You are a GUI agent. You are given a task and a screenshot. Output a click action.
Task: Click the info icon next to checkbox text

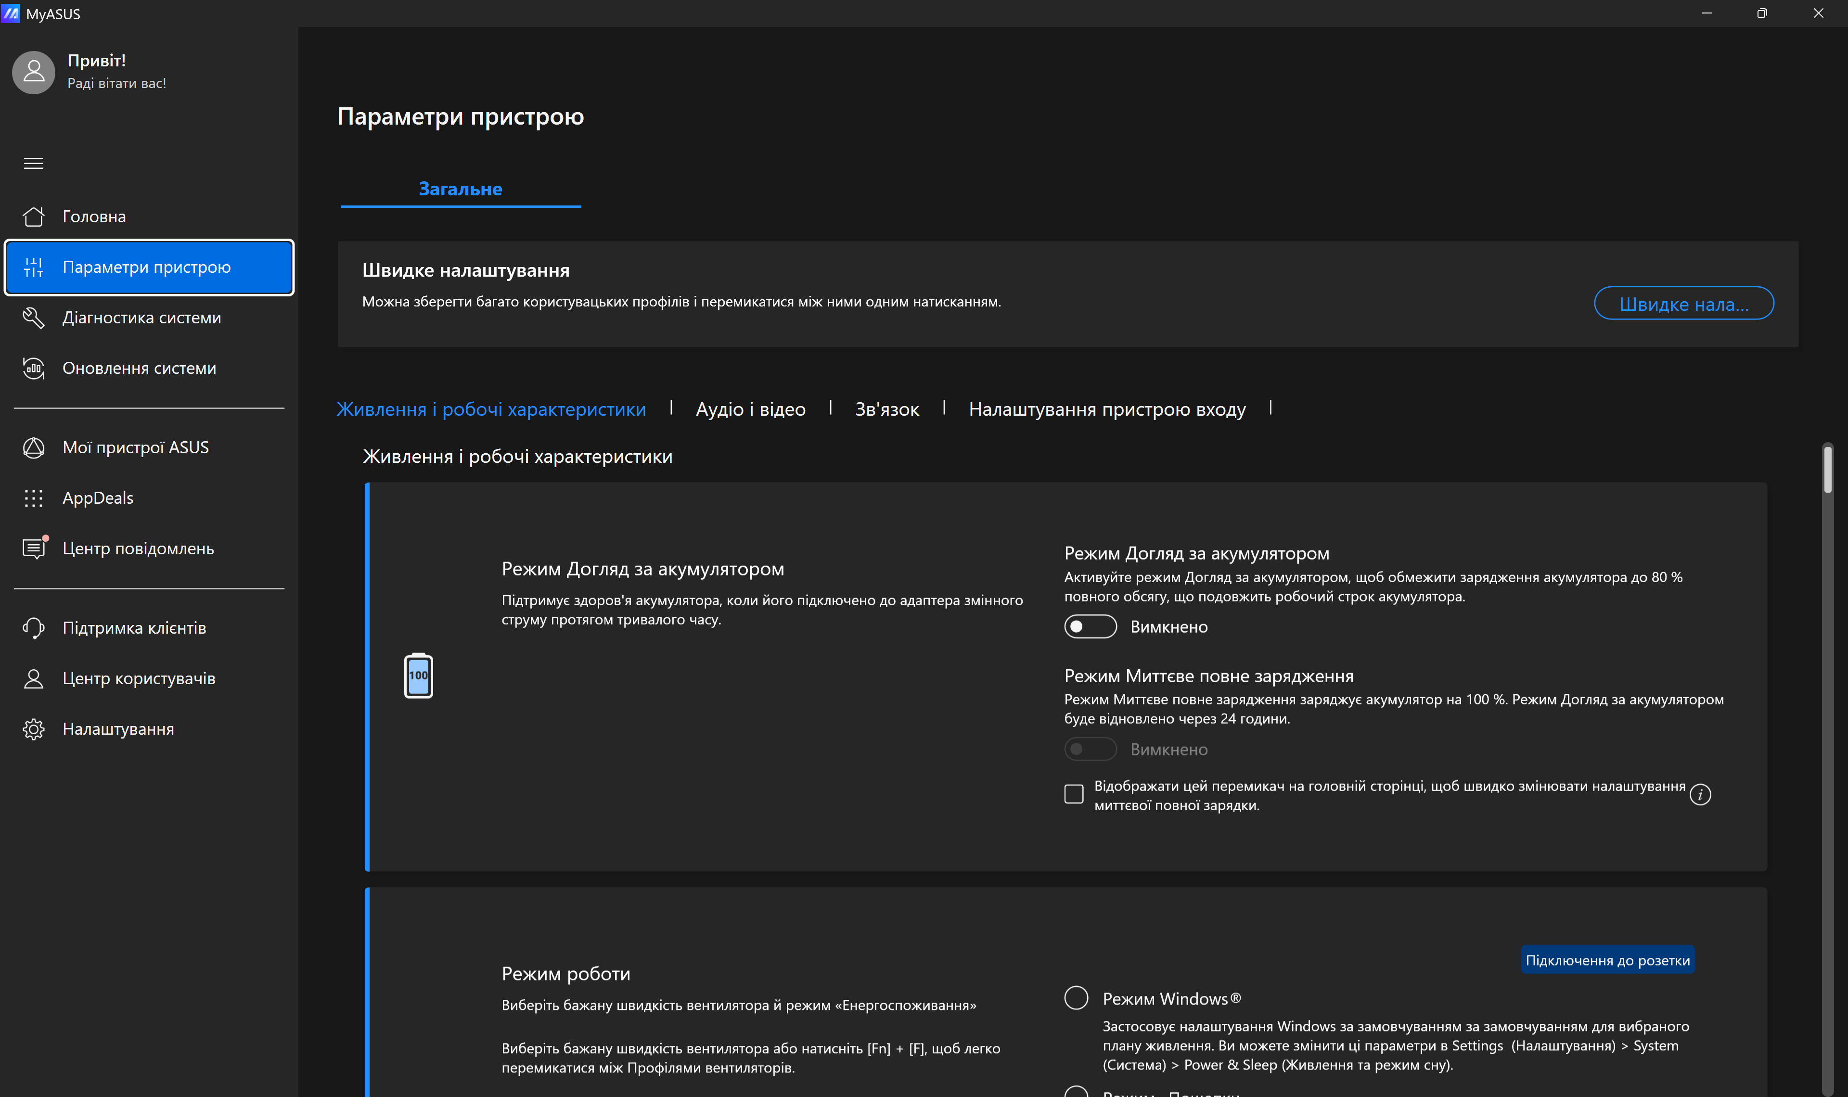click(x=1700, y=795)
